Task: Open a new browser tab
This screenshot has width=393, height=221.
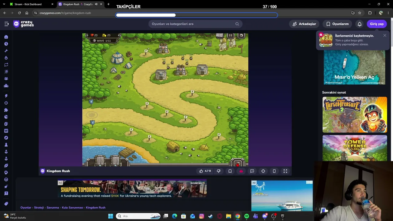Action: point(108,4)
